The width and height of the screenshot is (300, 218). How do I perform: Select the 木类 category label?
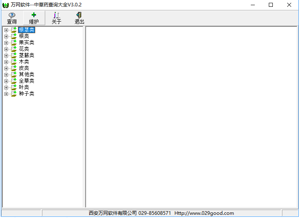[x=24, y=61]
